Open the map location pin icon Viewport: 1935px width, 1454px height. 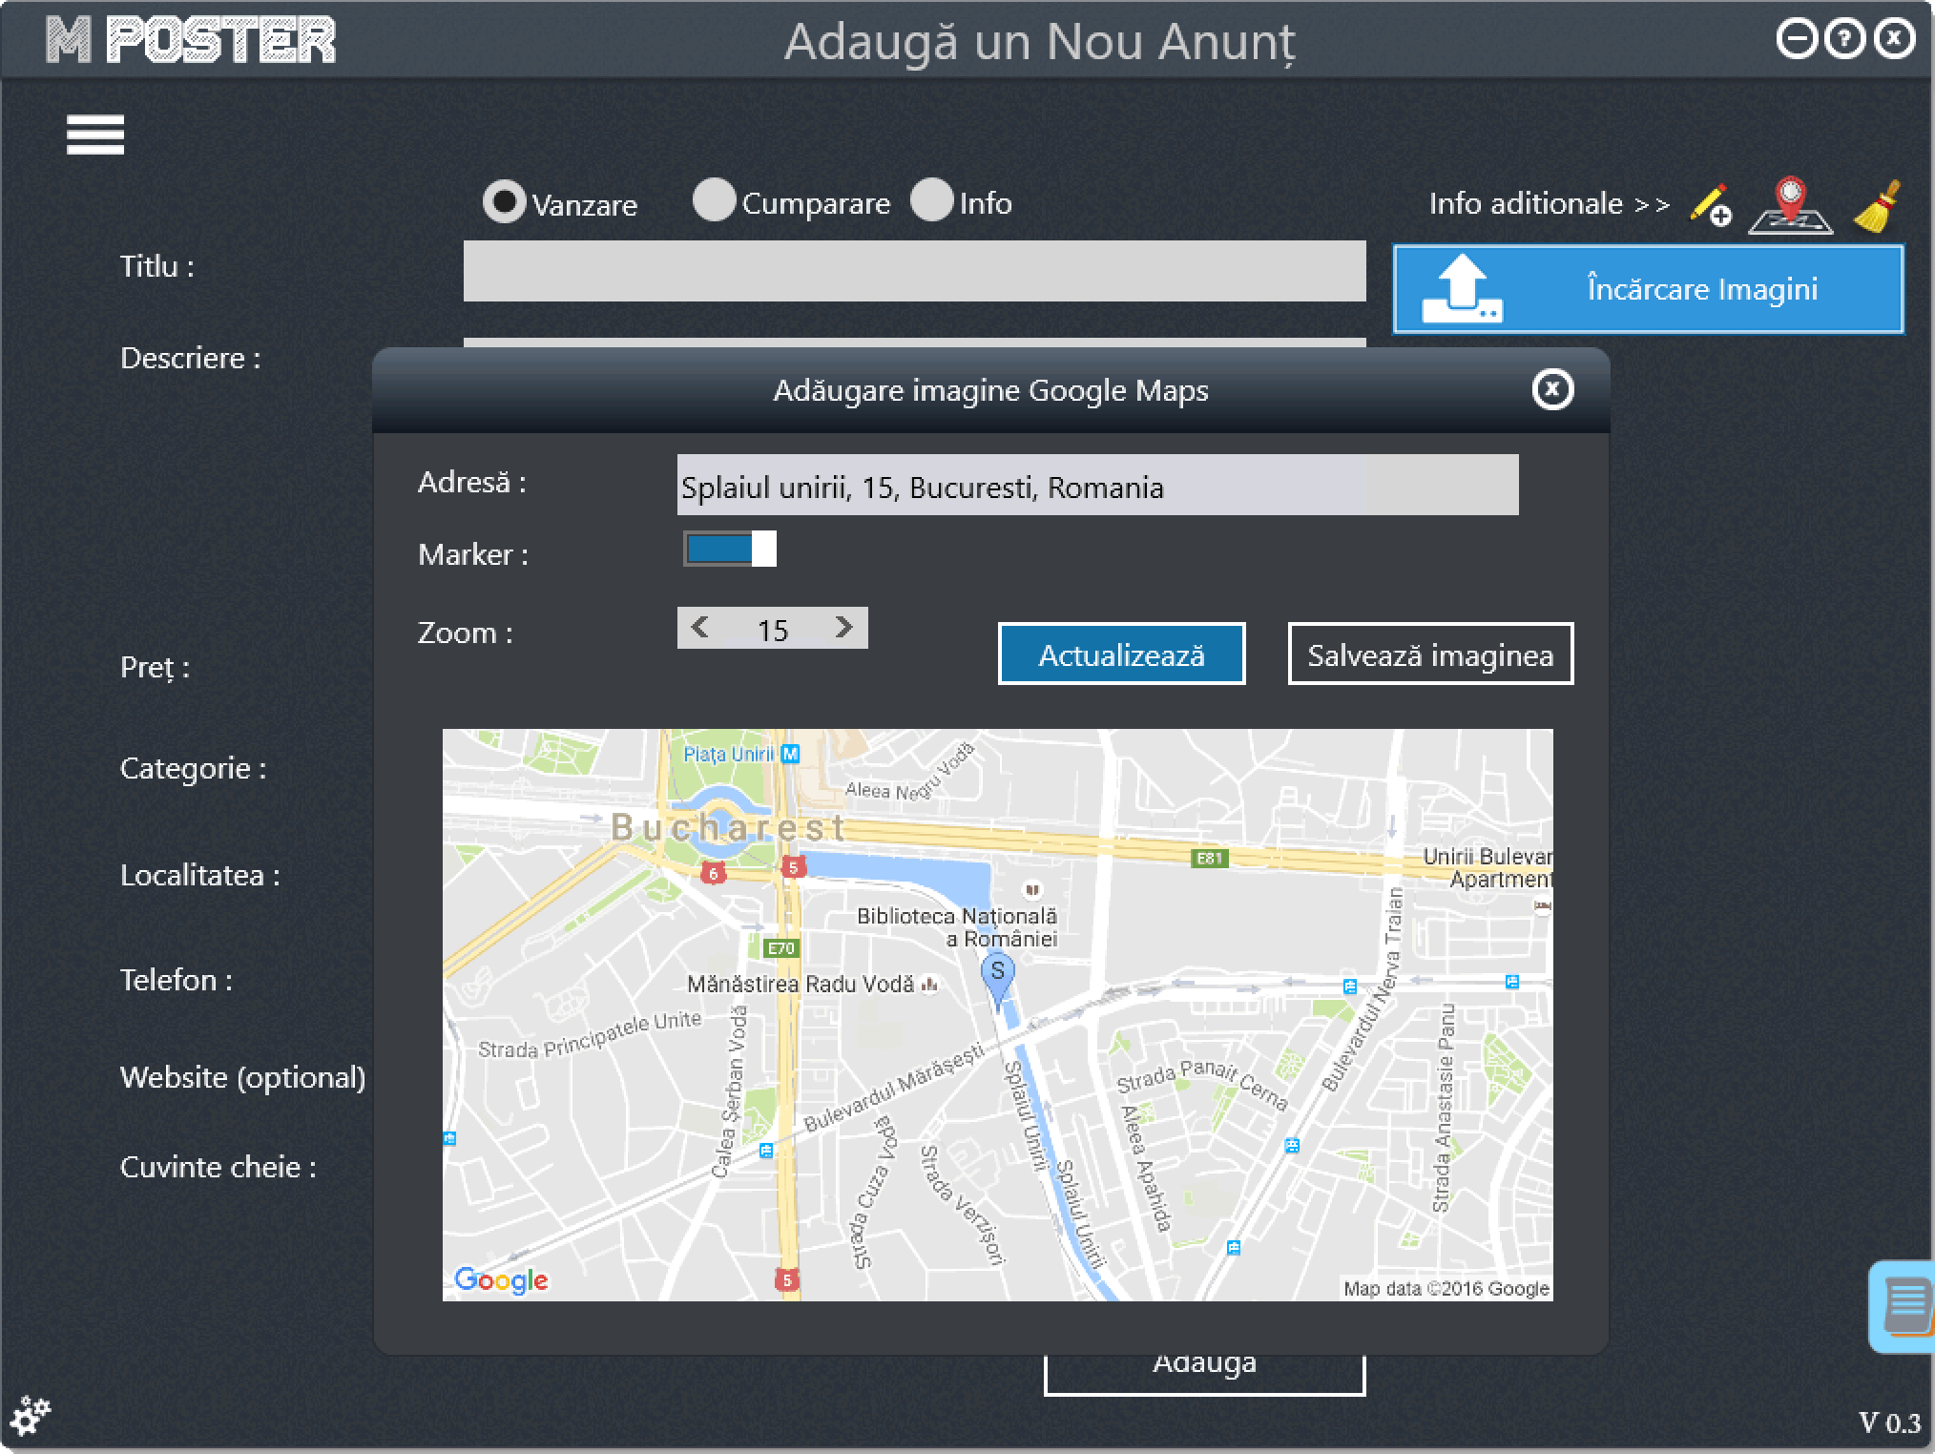pos(1790,204)
